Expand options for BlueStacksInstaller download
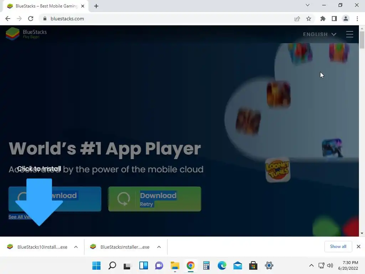365x274 pixels. click(159, 247)
